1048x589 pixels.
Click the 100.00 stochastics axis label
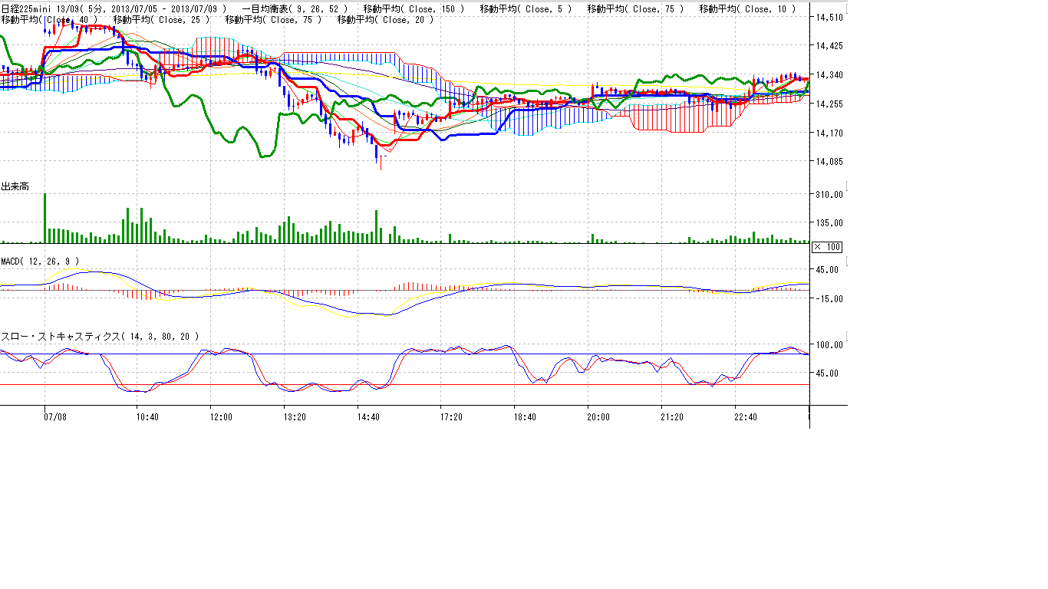pyautogui.click(x=829, y=345)
